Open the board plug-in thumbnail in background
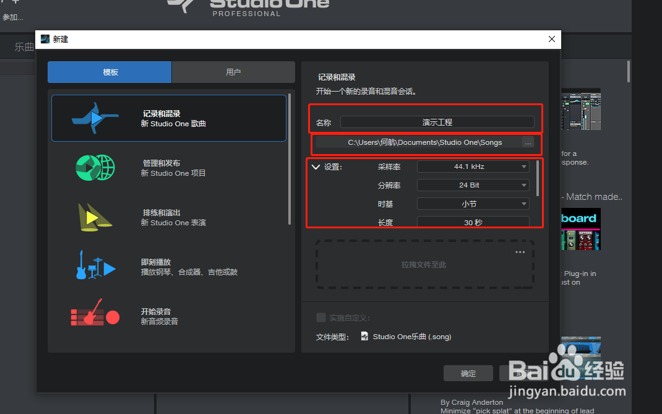The height and width of the screenshot is (414, 662). click(x=581, y=229)
